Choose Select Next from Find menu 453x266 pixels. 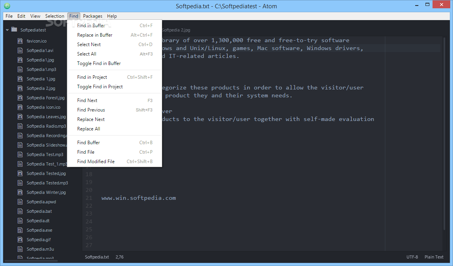(x=115, y=45)
